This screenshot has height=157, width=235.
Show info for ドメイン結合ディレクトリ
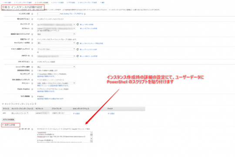pyautogui.click(x=32, y=49)
